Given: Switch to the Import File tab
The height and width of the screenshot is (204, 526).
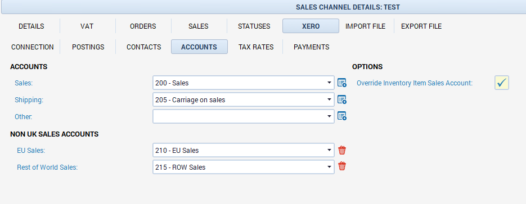Looking at the screenshot, I should tap(365, 26).
